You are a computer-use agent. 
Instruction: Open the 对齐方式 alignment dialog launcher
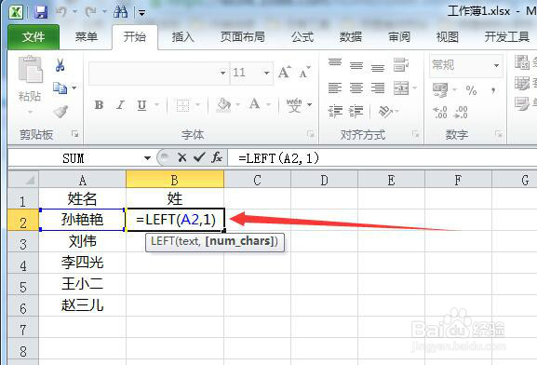(415, 134)
